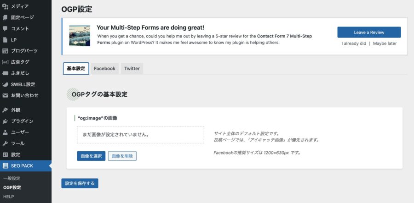Image resolution: width=414 pixels, height=203 pixels.
Task: Open the コメント menu label
Action: click(x=20, y=29)
